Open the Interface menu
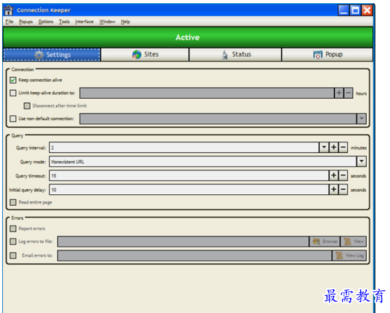The image size is (390, 313). coord(84,22)
